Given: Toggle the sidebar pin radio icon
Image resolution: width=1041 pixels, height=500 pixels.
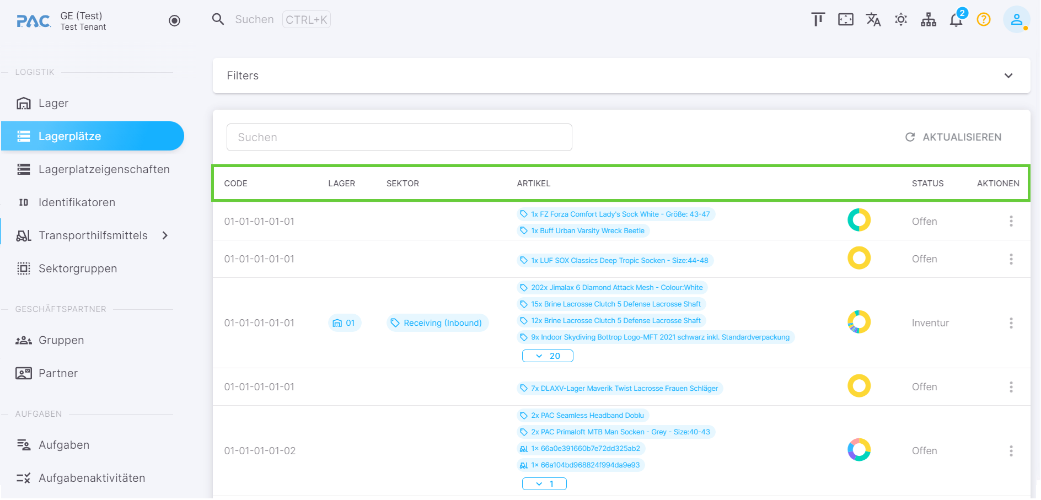Looking at the screenshot, I should point(174,21).
